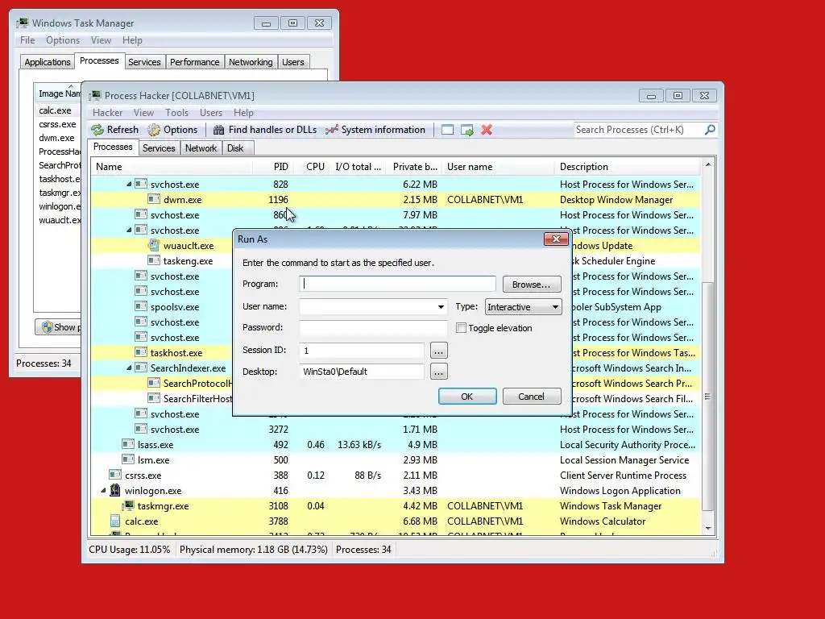This screenshot has width=825, height=619.
Task: Open System information graph icon
Action: click(x=331, y=130)
